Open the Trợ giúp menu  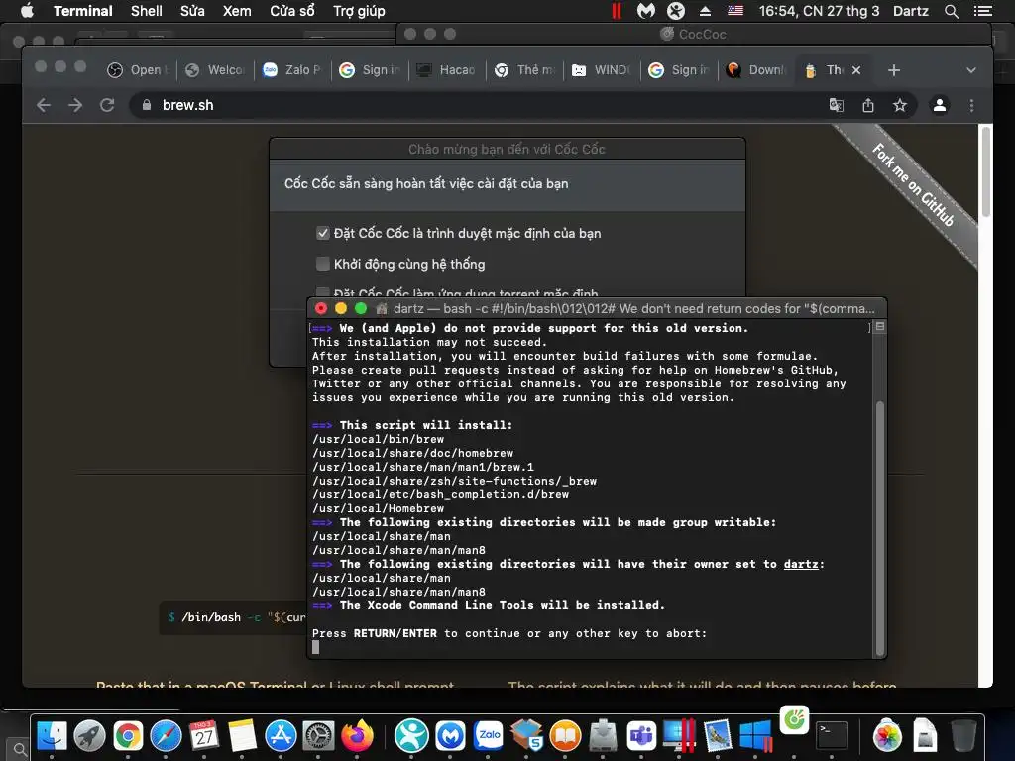tap(359, 11)
